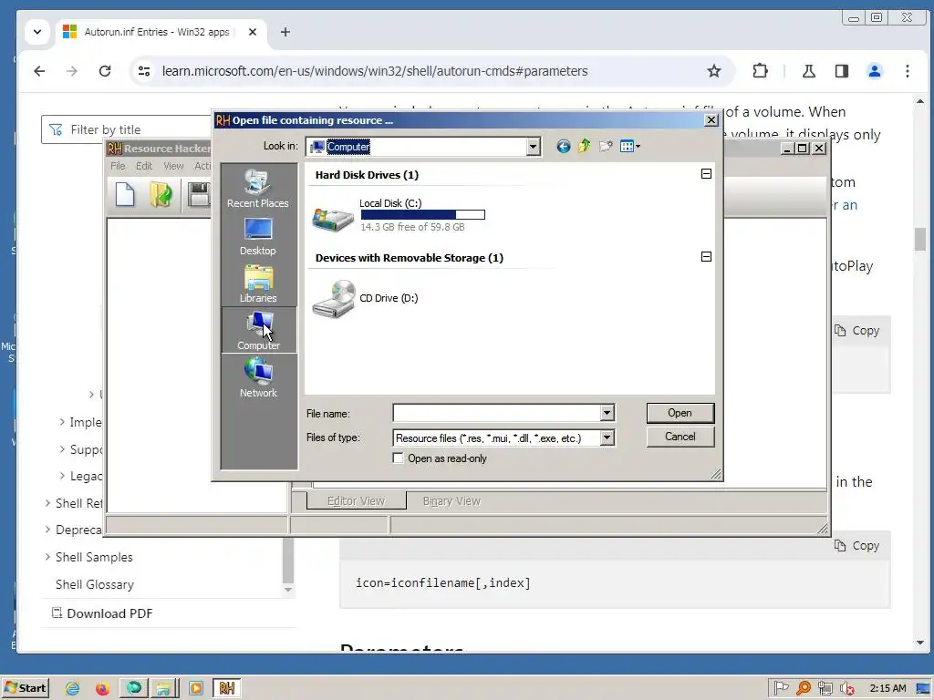Click Copy button above icon code block
Screen dimensions: 934x700
pos(856,546)
